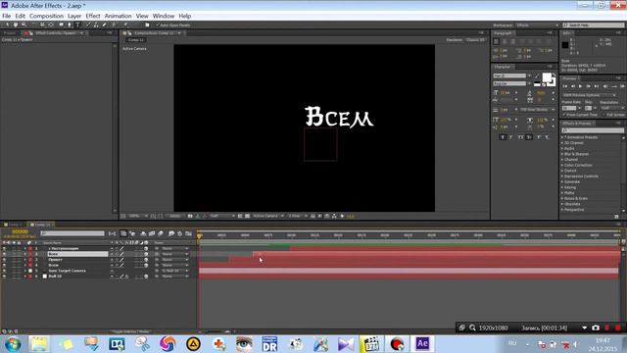Toggle Hide Shy Layers in timeline
Screen dimensions: 627x353
(x=143, y=233)
